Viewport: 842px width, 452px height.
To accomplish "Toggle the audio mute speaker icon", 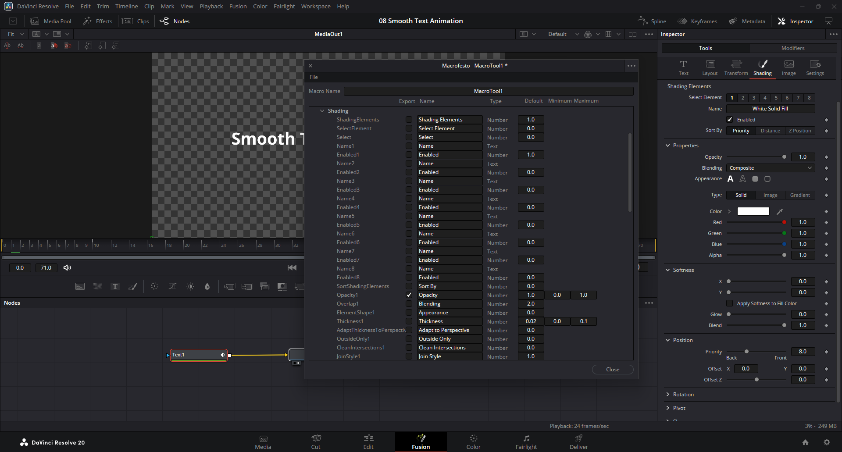I will pos(67,268).
